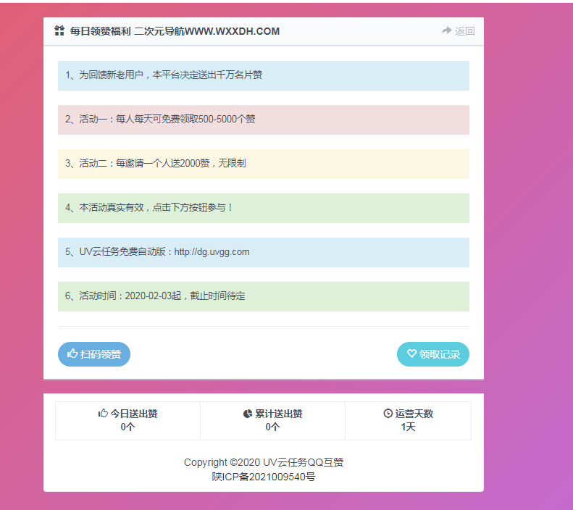Click the return arrow icon
Image resolution: width=573 pixels, height=510 pixels.
click(446, 31)
